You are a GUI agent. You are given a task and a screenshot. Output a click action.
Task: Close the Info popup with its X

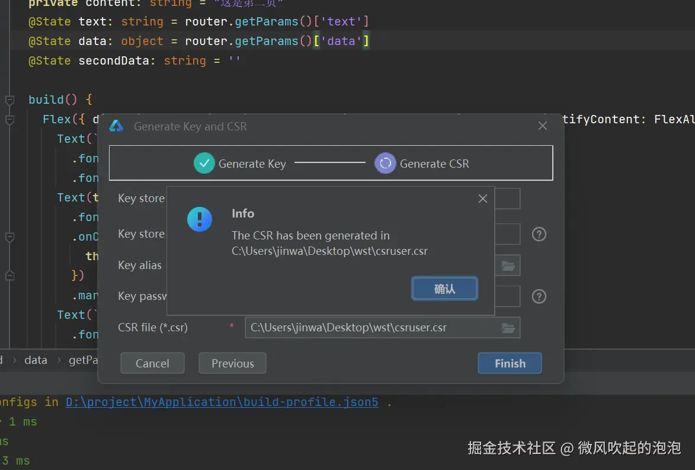[x=483, y=199]
